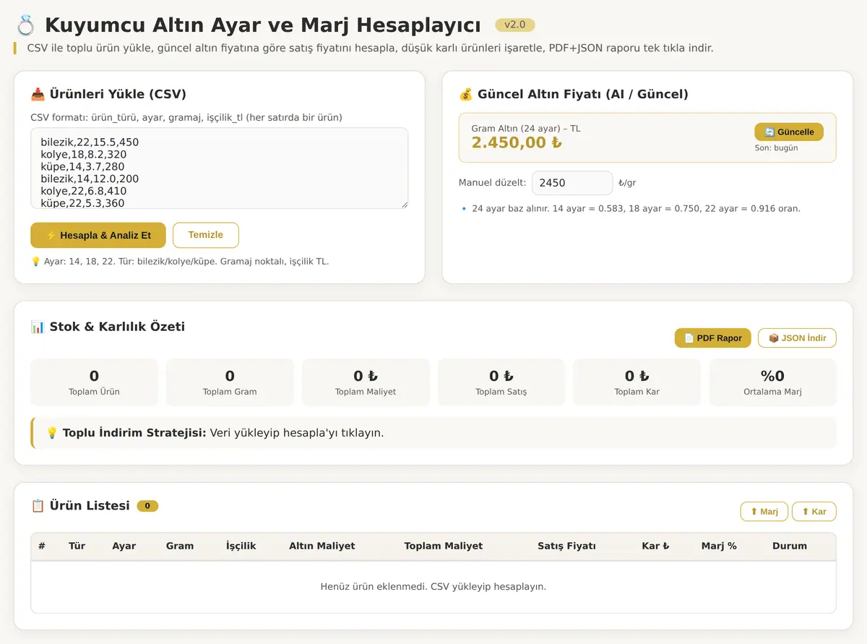Click the 'Ayar: 14, 18, 22' hint text
Image resolution: width=867 pixels, height=644 pixels.
click(186, 261)
